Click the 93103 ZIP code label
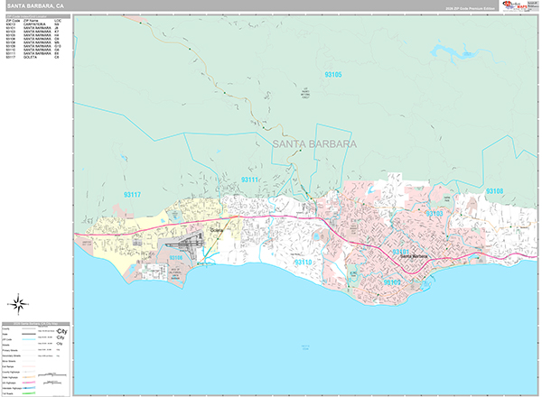 (435, 214)
